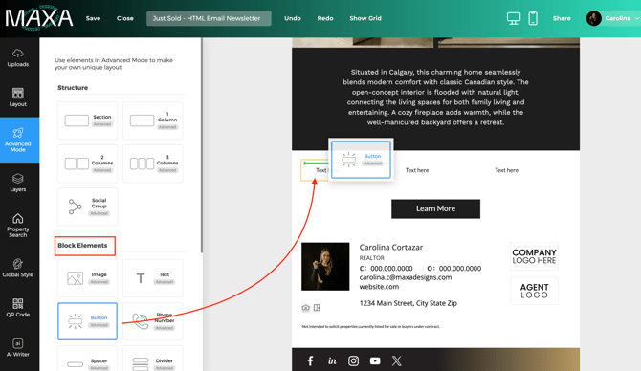Select the agent portrait photo
This screenshot has height=371, width=641.
[x=325, y=267]
